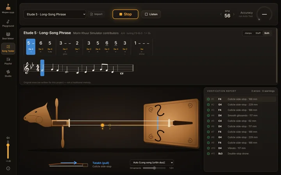Click the highlighted jianpu note 5 –
Screen dimensions: 281x175
coord(31,47)
